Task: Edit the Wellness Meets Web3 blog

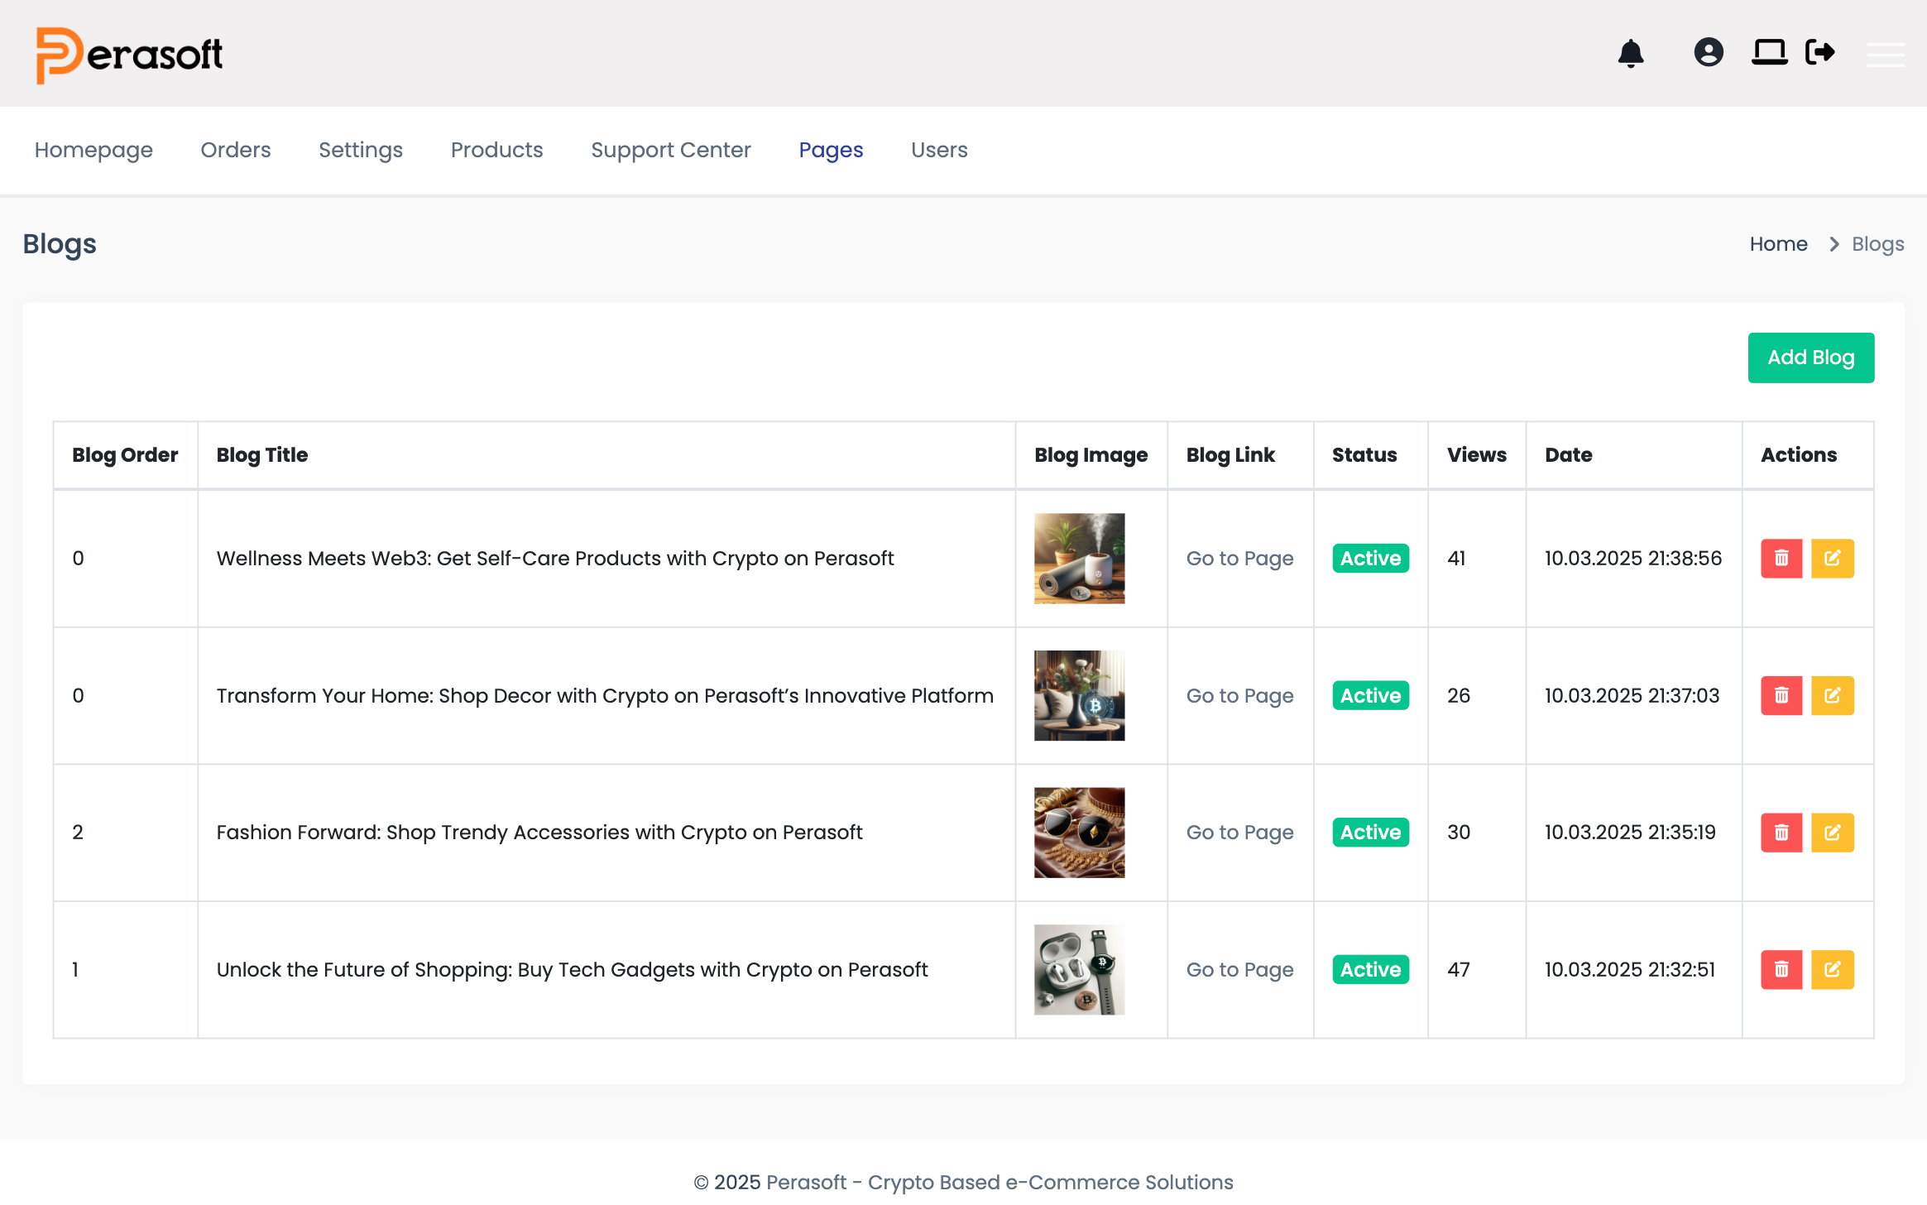Action: click(x=1833, y=559)
